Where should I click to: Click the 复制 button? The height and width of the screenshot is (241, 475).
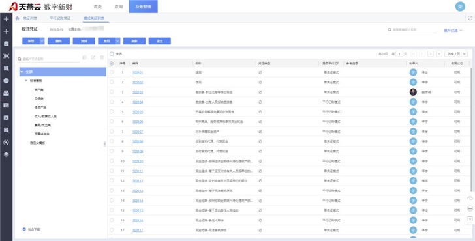84,41
